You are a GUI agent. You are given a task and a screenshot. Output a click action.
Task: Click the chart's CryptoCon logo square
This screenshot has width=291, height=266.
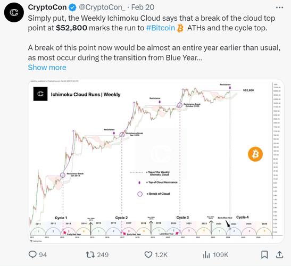[40, 94]
